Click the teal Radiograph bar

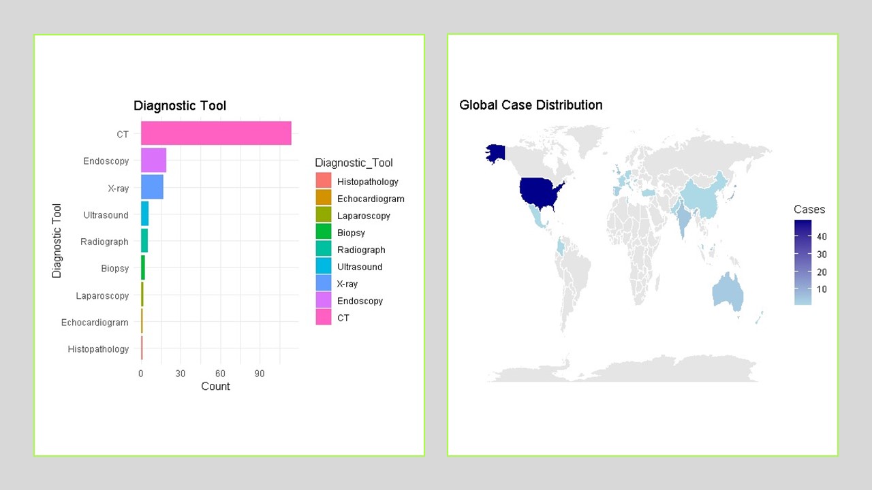[144, 241]
